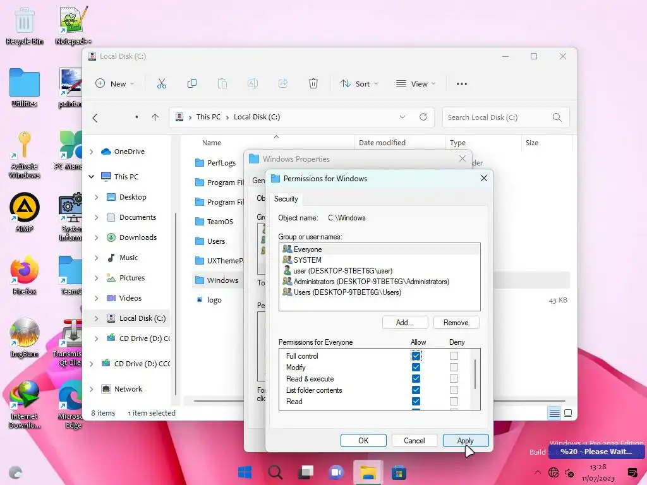The image size is (647, 485).
Task: Toggle Allow checkbox for Full control
Action: tap(416, 356)
